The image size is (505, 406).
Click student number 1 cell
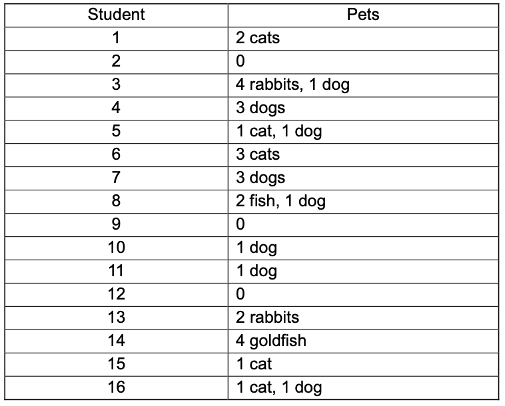116,38
